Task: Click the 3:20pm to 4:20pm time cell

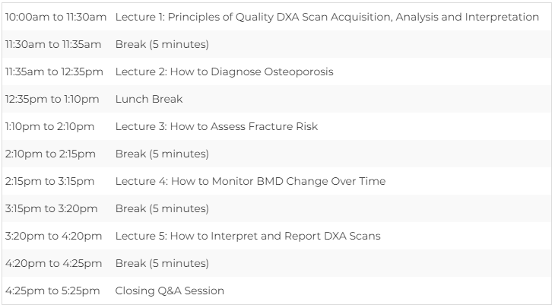Action: point(53,236)
